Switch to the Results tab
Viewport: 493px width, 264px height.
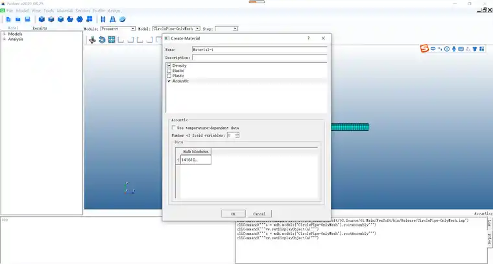pyautogui.click(x=40, y=28)
